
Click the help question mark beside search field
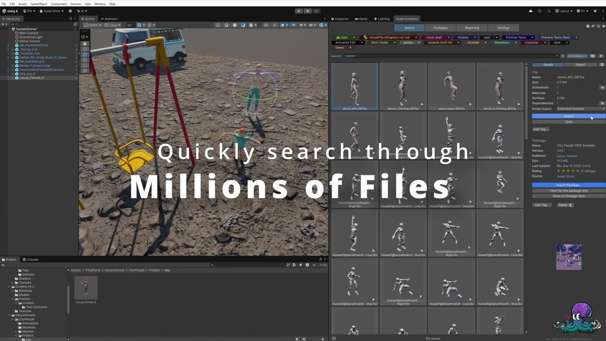(562, 56)
